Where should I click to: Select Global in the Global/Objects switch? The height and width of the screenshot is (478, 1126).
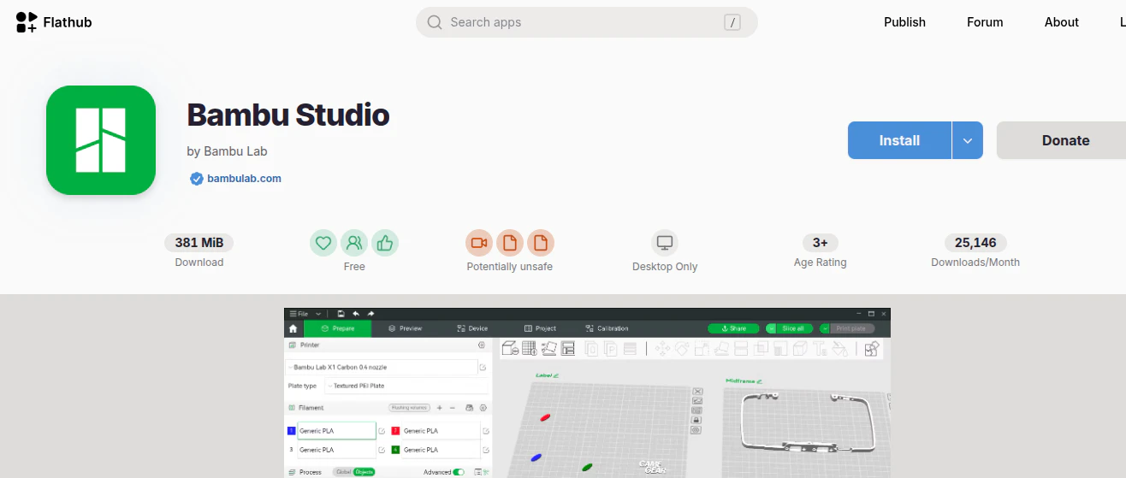tap(343, 472)
